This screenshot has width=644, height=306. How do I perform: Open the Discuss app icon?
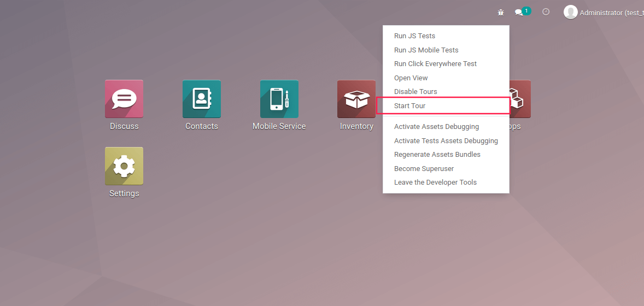click(x=124, y=99)
